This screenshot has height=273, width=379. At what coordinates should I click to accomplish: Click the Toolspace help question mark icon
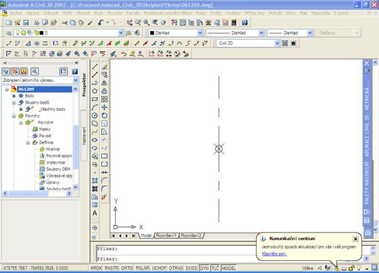click(75, 71)
